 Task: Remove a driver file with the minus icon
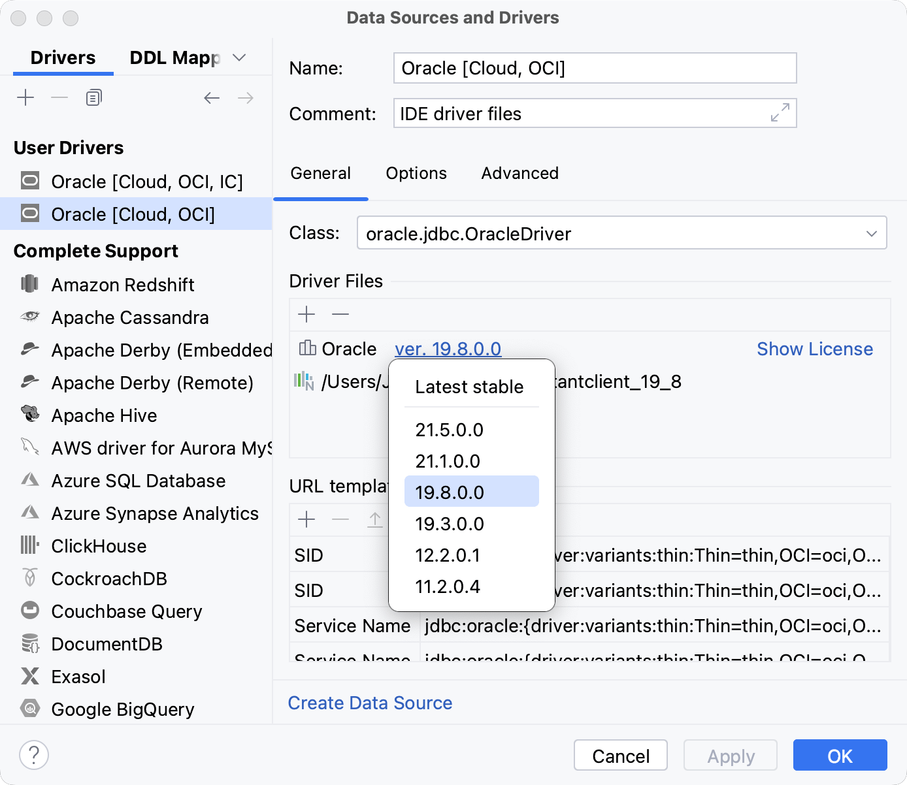pyautogui.click(x=340, y=314)
